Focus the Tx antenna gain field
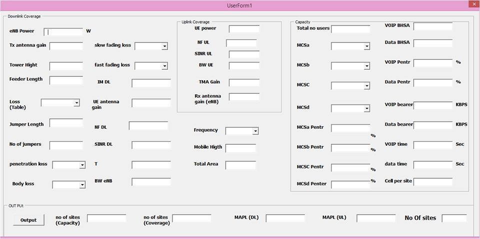This screenshot has height=239, width=480. tap(66, 46)
